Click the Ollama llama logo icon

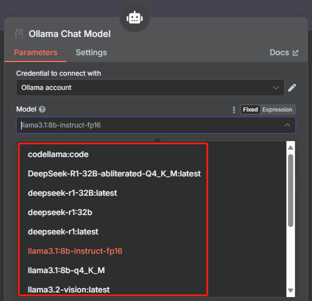[19, 34]
